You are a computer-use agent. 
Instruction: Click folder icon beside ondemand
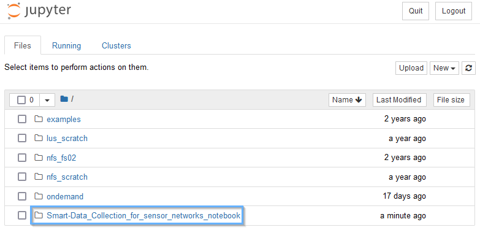[38, 196]
